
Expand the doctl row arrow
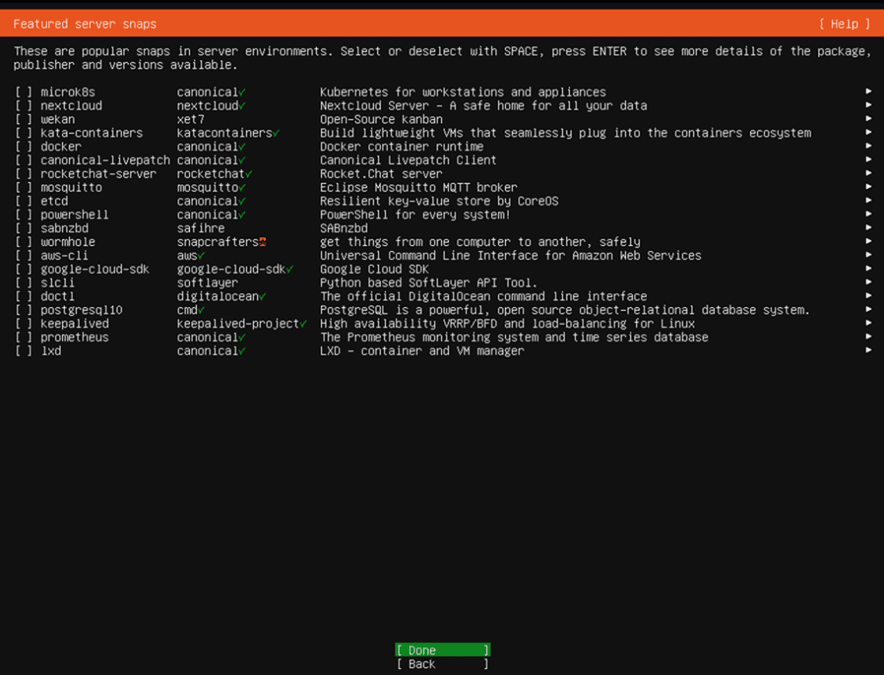[868, 296]
